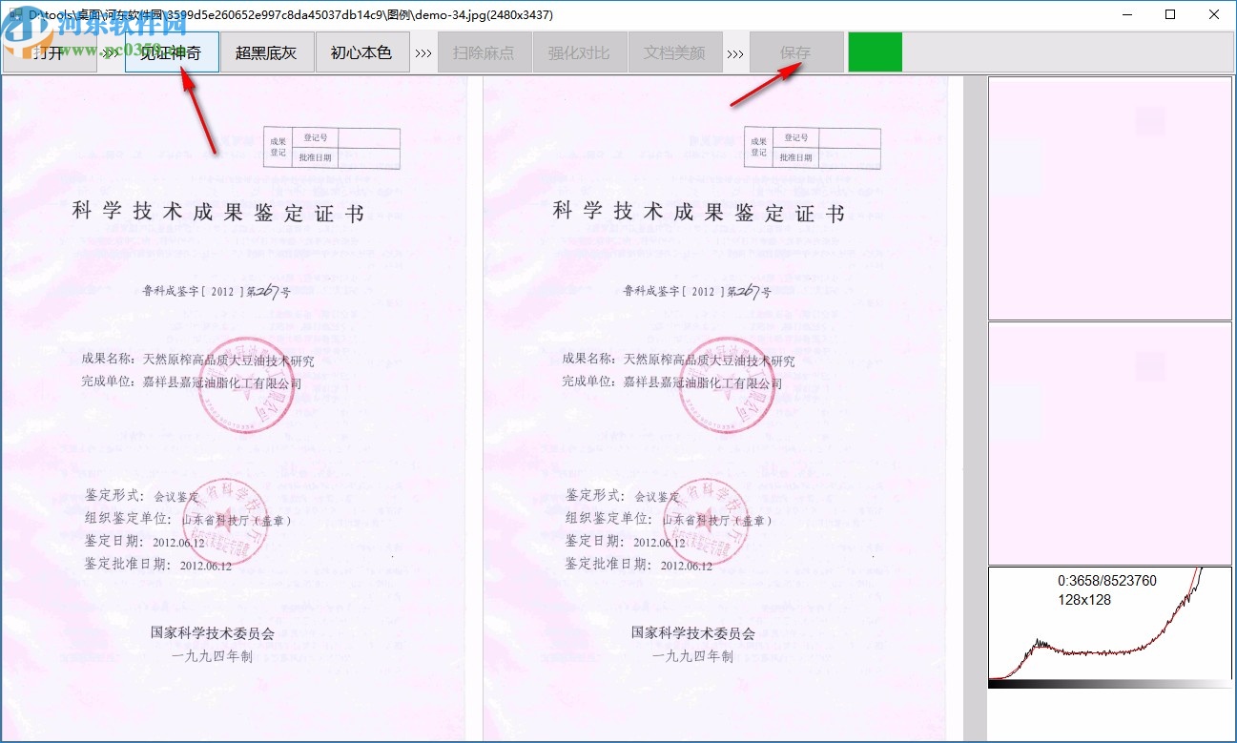Screen dimensions: 1237x743
Task: Switch to 初心本色 color mode
Action: click(363, 52)
